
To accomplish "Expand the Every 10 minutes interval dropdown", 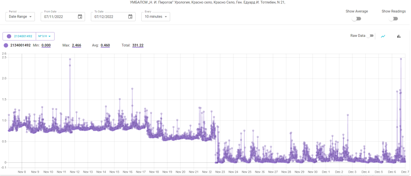I will (155, 17).
